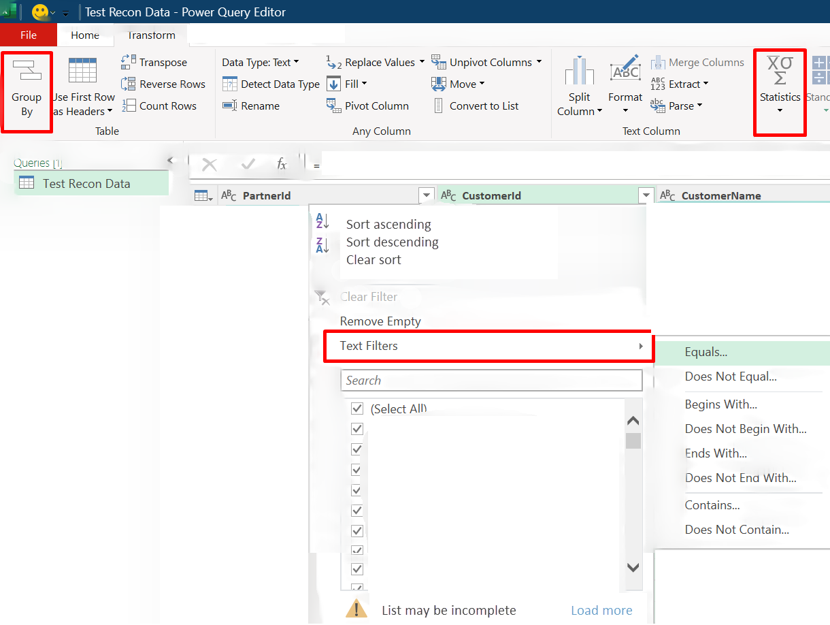
Task: Rename the selected column
Action: point(251,106)
